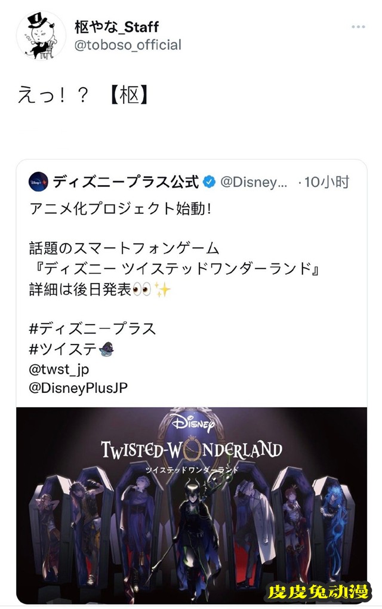Click the blue verified badge
Screen dimensions: 382x609
click(210, 182)
